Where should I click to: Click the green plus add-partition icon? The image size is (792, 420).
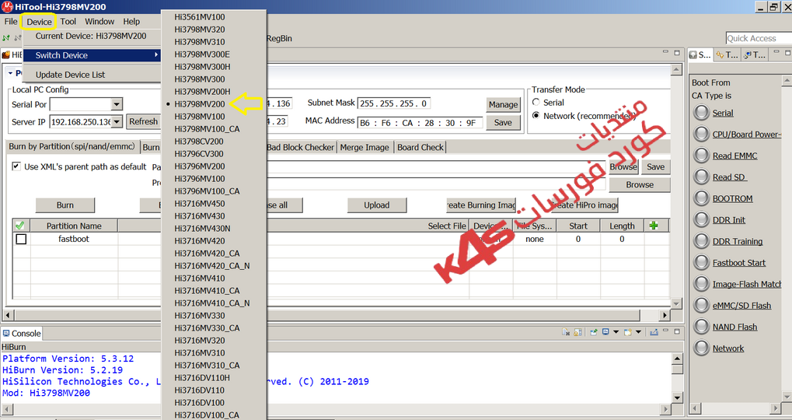point(654,226)
